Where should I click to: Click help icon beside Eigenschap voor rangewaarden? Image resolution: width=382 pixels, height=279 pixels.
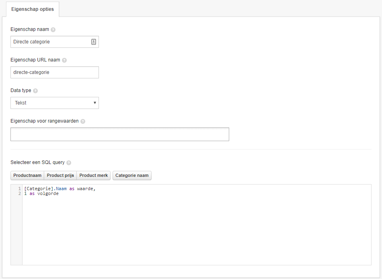[83, 121]
